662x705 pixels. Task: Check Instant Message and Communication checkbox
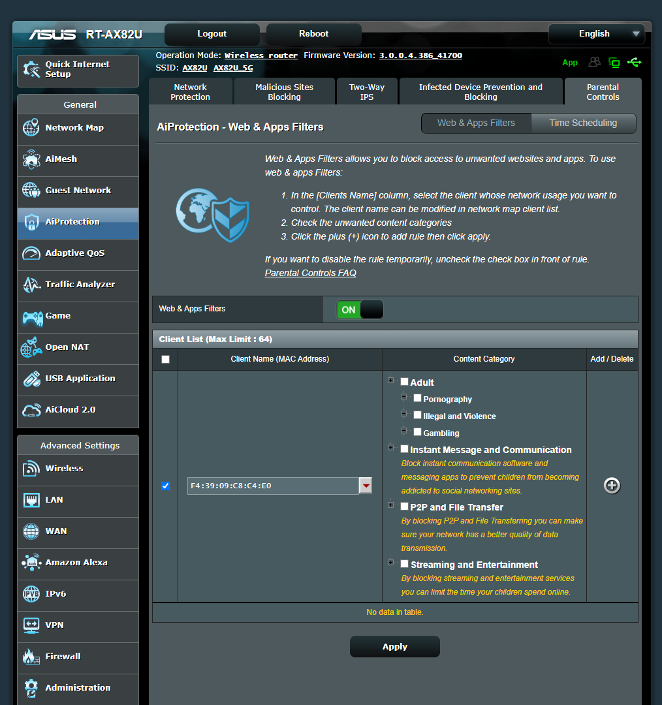(404, 448)
